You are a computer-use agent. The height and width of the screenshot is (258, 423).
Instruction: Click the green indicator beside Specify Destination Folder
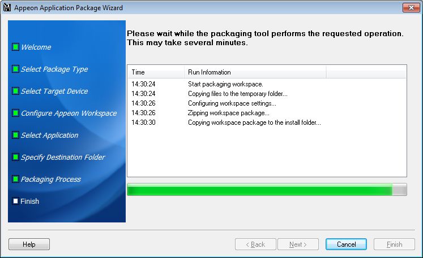tap(15, 157)
